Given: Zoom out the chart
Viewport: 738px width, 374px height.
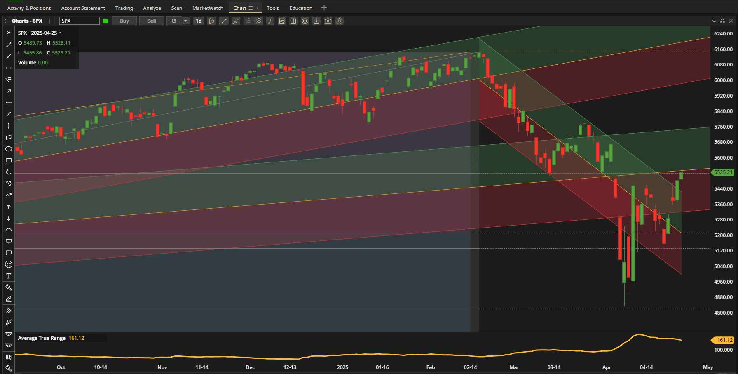Looking at the screenshot, I should tap(248, 21).
